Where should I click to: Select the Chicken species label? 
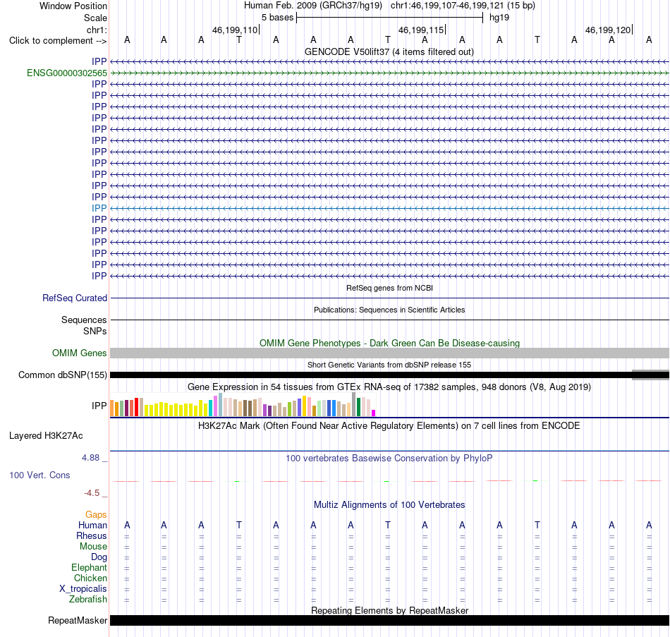pos(90,578)
